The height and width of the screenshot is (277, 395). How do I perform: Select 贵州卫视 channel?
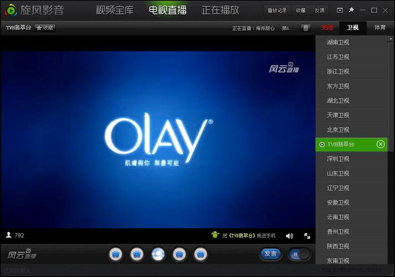point(351,232)
